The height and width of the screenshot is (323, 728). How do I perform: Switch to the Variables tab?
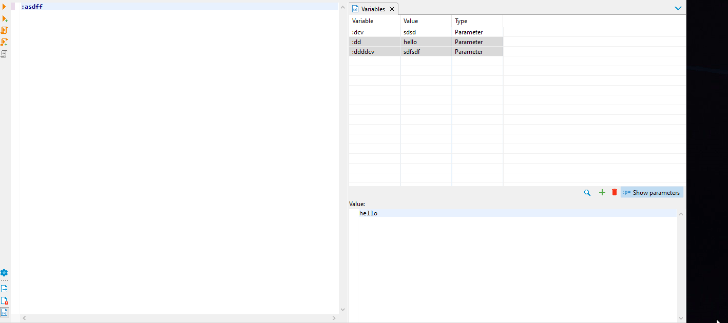[372, 9]
